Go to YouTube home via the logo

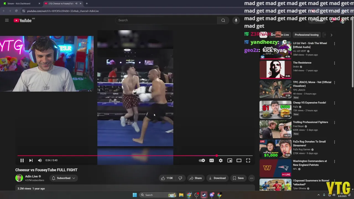(x=23, y=20)
